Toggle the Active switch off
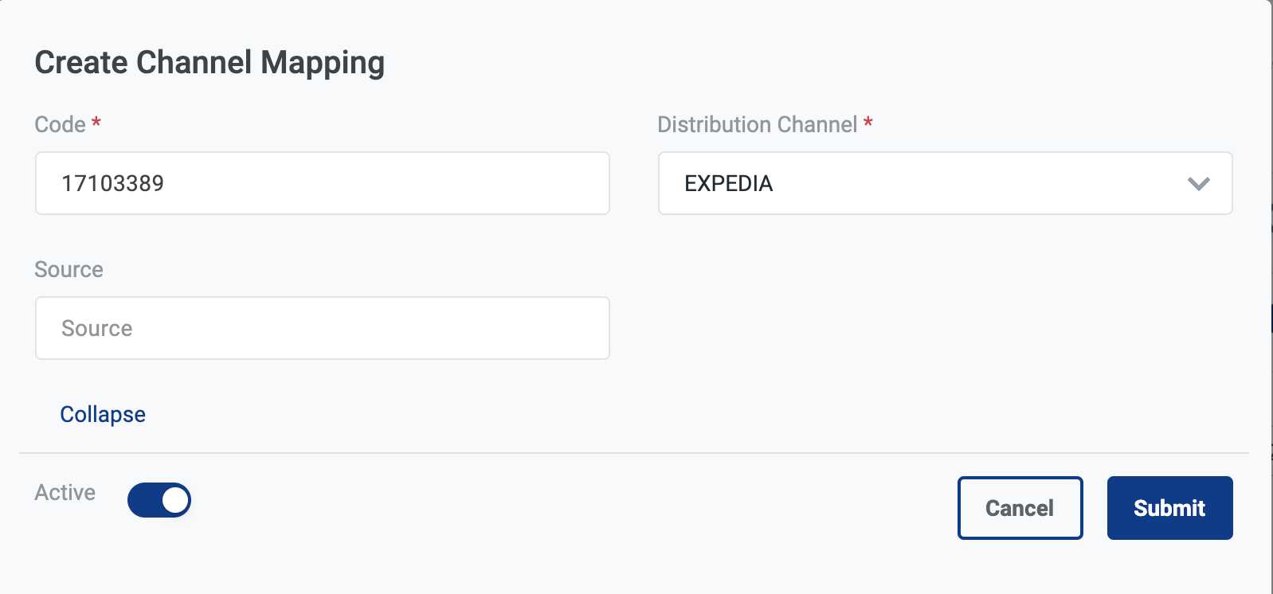The width and height of the screenshot is (1273, 594). 159,500
